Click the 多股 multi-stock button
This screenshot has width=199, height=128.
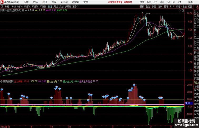154,7
